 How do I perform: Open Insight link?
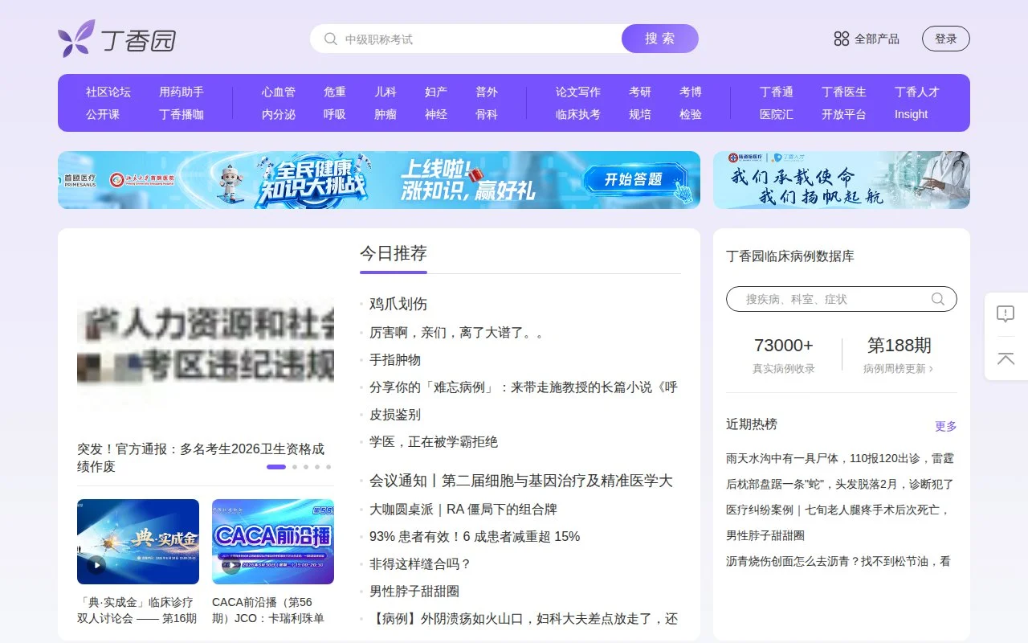912,114
